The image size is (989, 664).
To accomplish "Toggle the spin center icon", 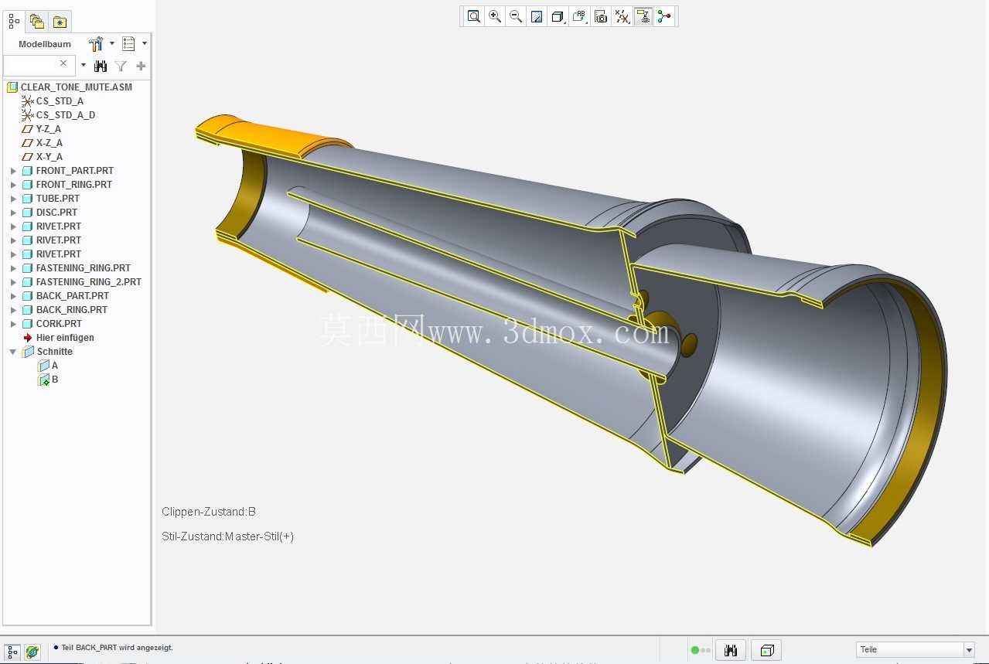I will tap(663, 16).
